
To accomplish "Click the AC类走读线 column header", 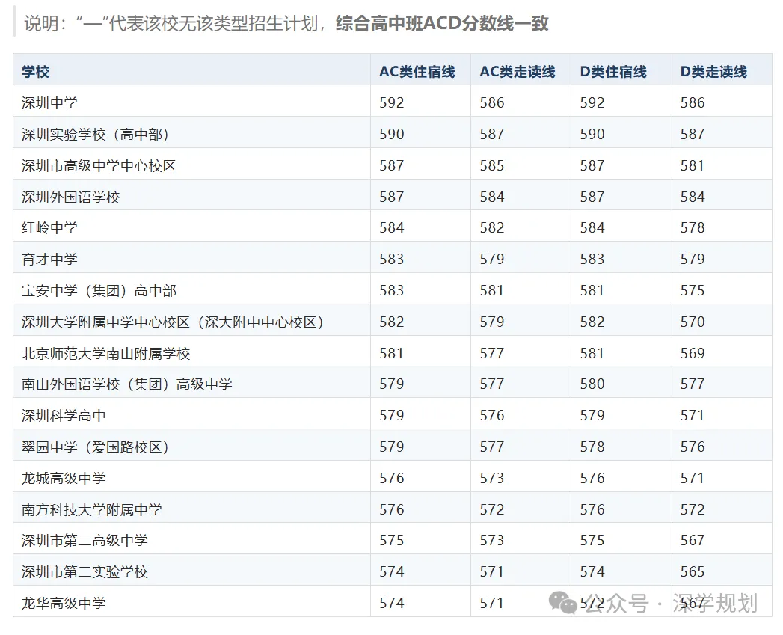I will pos(518,72).
